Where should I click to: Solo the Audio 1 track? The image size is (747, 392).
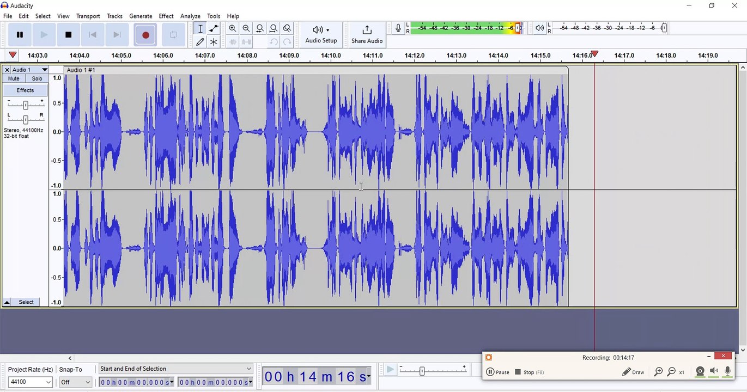tap(37, 79)
